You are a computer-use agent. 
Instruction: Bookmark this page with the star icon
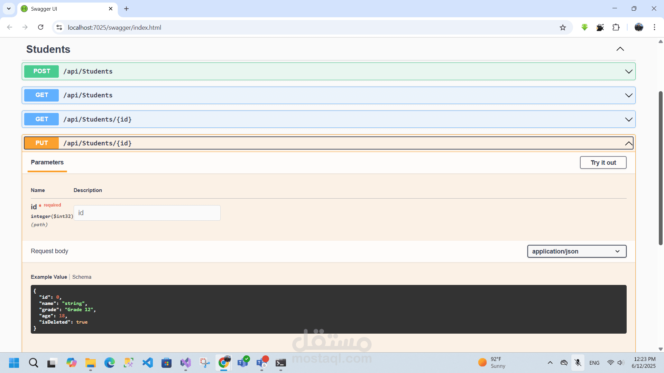tap(563, 28)
